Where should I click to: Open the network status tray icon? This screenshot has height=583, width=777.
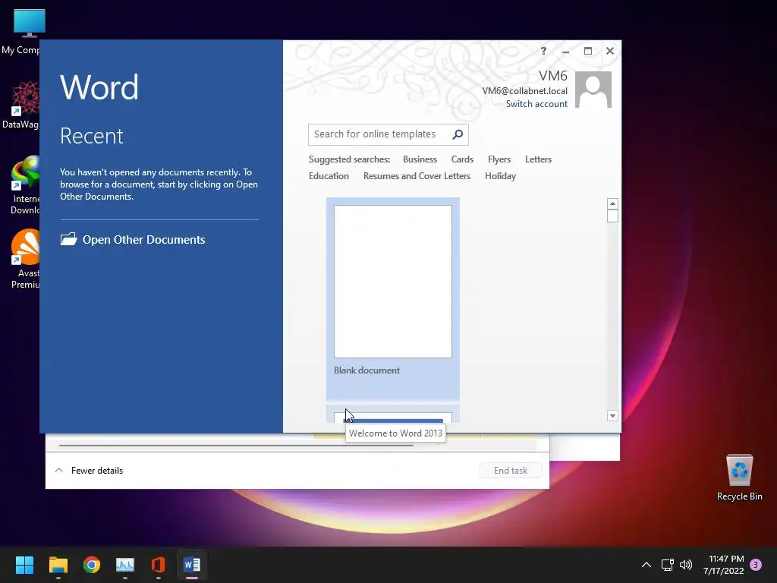click(x=667, y=565)
